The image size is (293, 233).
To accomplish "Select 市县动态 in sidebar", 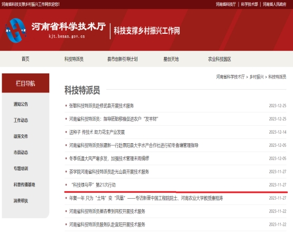I will point(21,152).
